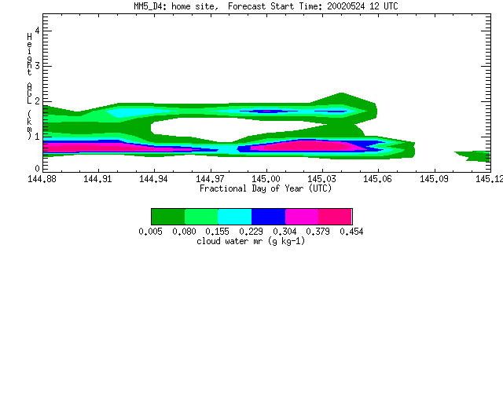Click the cyan 0.155 legend swatch

235,217
